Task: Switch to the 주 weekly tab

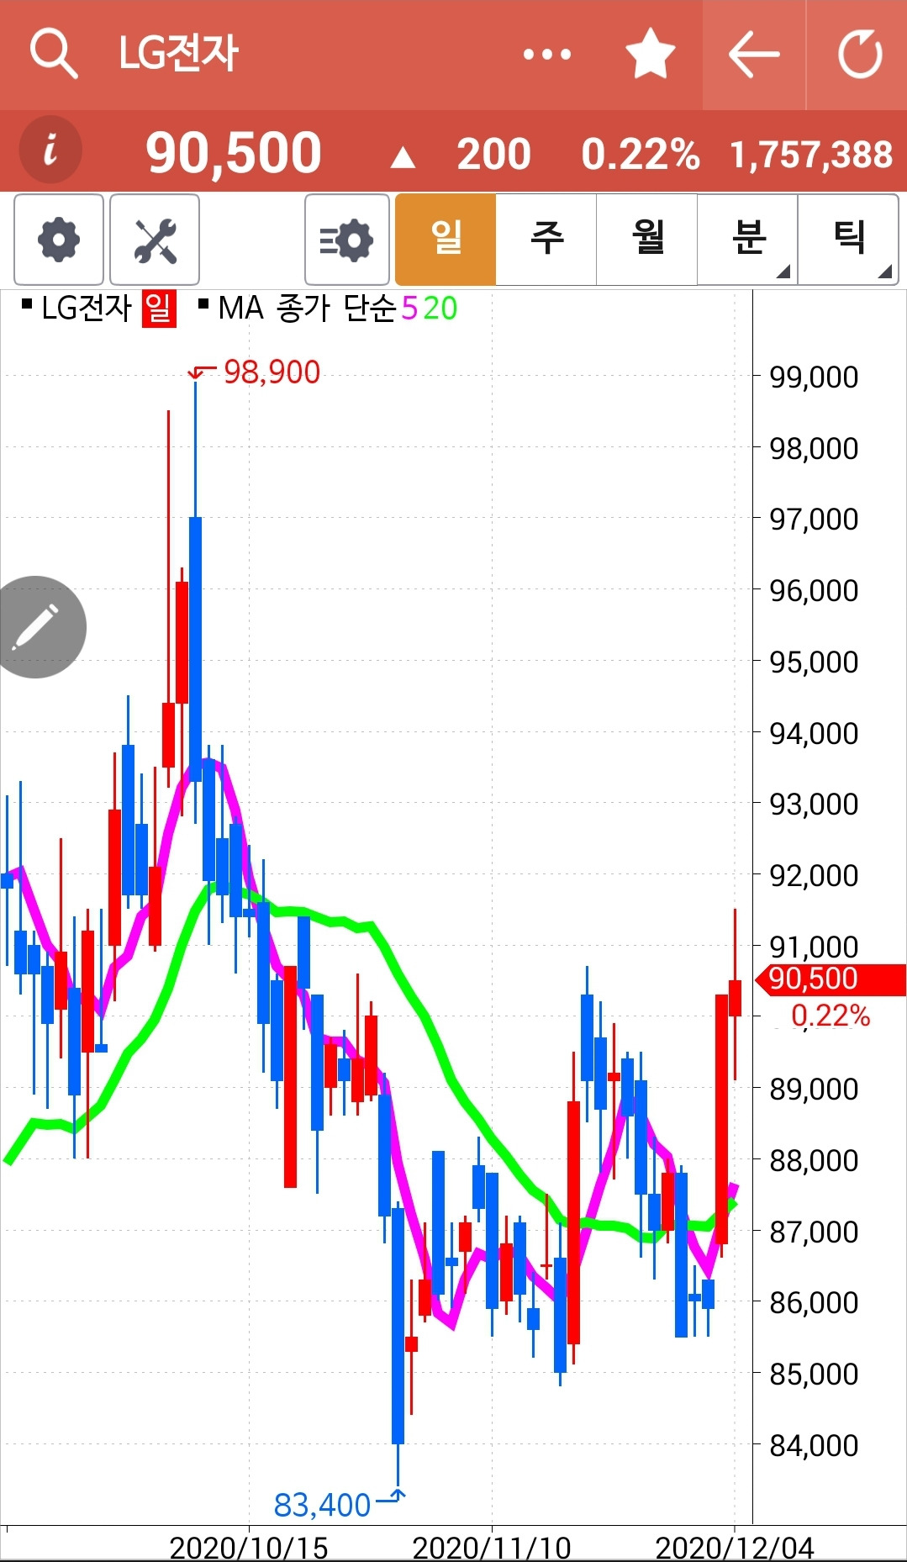Action: 546,240
